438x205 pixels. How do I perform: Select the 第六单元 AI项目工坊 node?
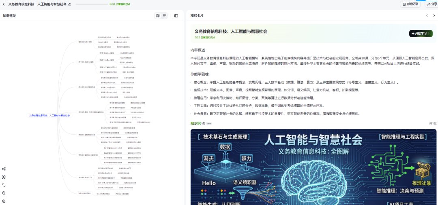click(x=86, y=177)
